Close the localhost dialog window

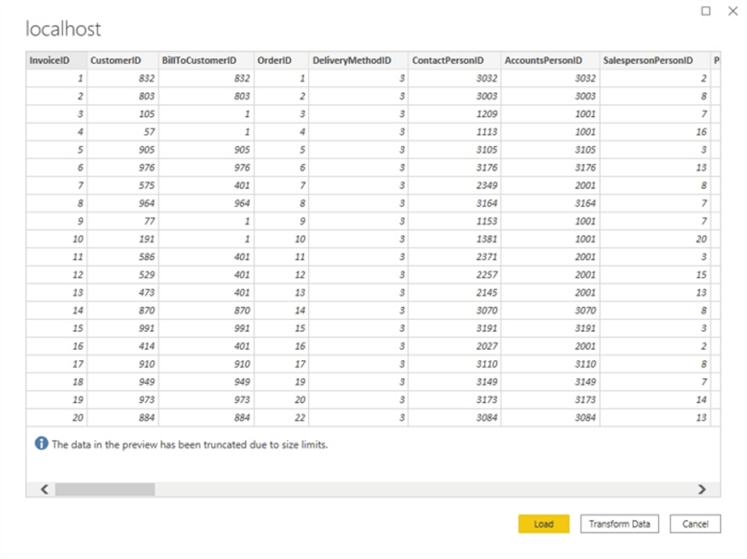pos(732,11)
